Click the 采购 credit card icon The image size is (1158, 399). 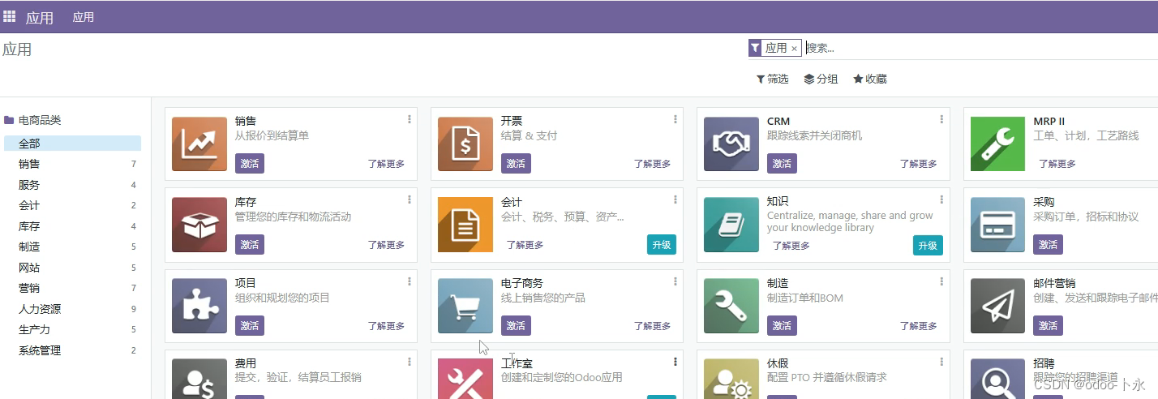point(998,225)
